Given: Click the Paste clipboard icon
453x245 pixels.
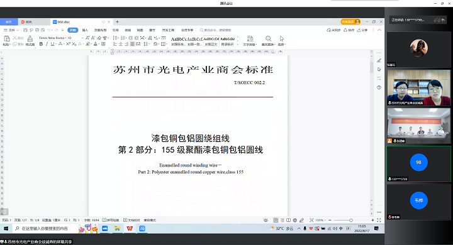Looking at the screenshot, I should click(7, 41).
